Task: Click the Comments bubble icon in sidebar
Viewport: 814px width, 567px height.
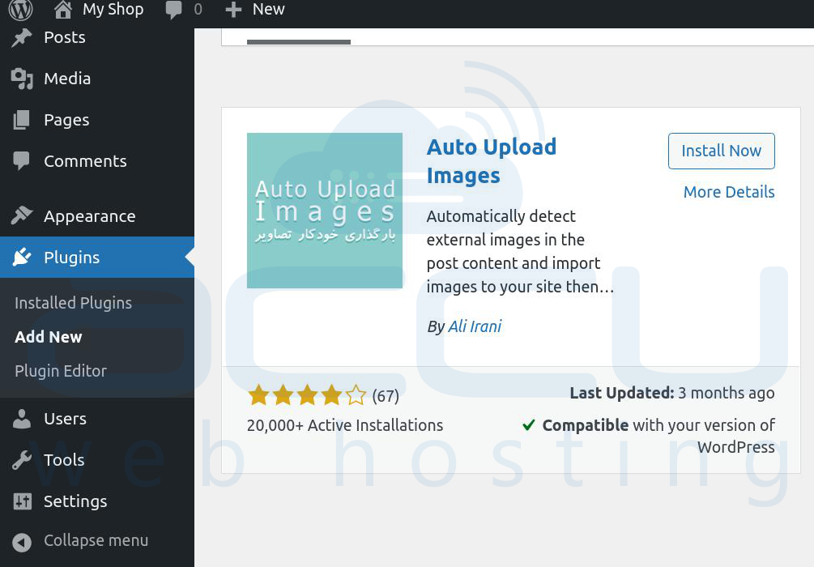Action: tap(22, 161)
